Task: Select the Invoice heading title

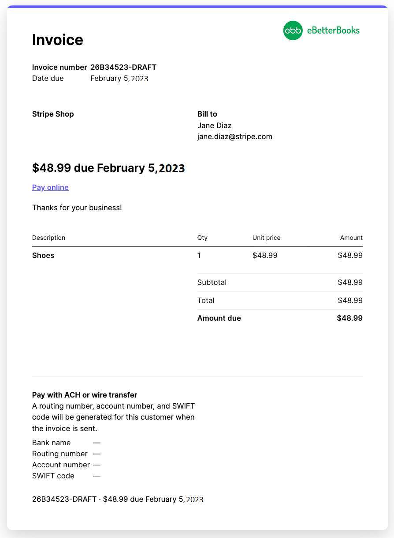Action: 58,40
